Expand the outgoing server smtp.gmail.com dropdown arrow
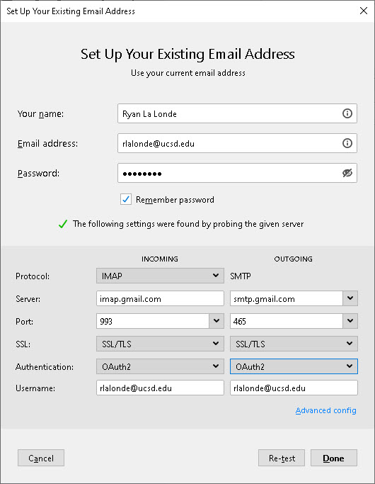The width and height of the screenshot is (375, 484). click(350, 298)
